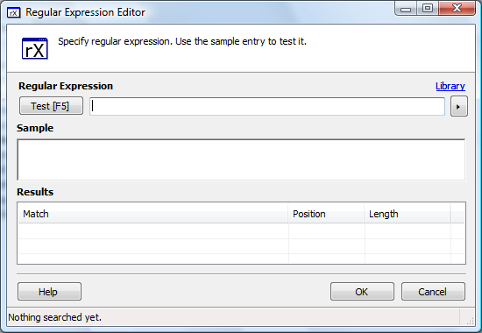Focus the Regular Expression input field
Image resolution: width=482 pixels, height=333 pixels.
tap(267, 106)
